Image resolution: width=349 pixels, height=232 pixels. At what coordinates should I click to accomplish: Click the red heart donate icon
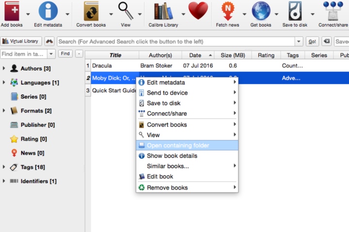(x=198, y=11)
